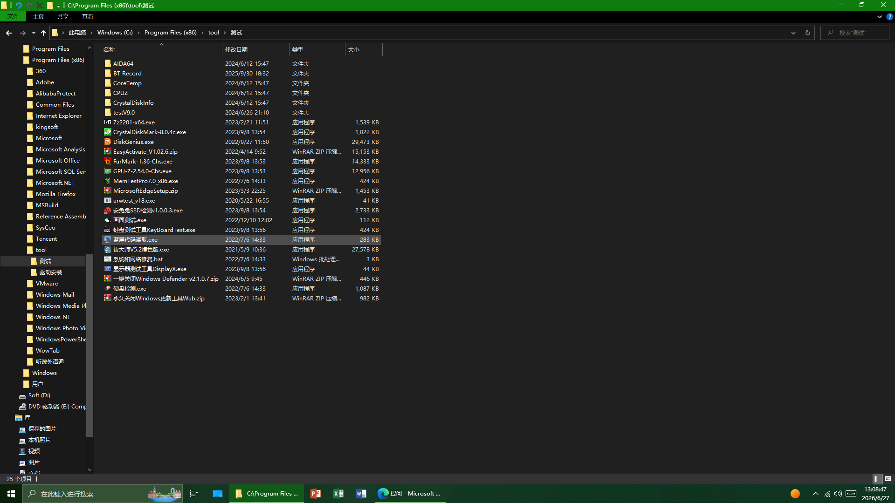Screen dimensions: 895x503
Task: Click the Task View taskbar icon
Action: [194, 494]
